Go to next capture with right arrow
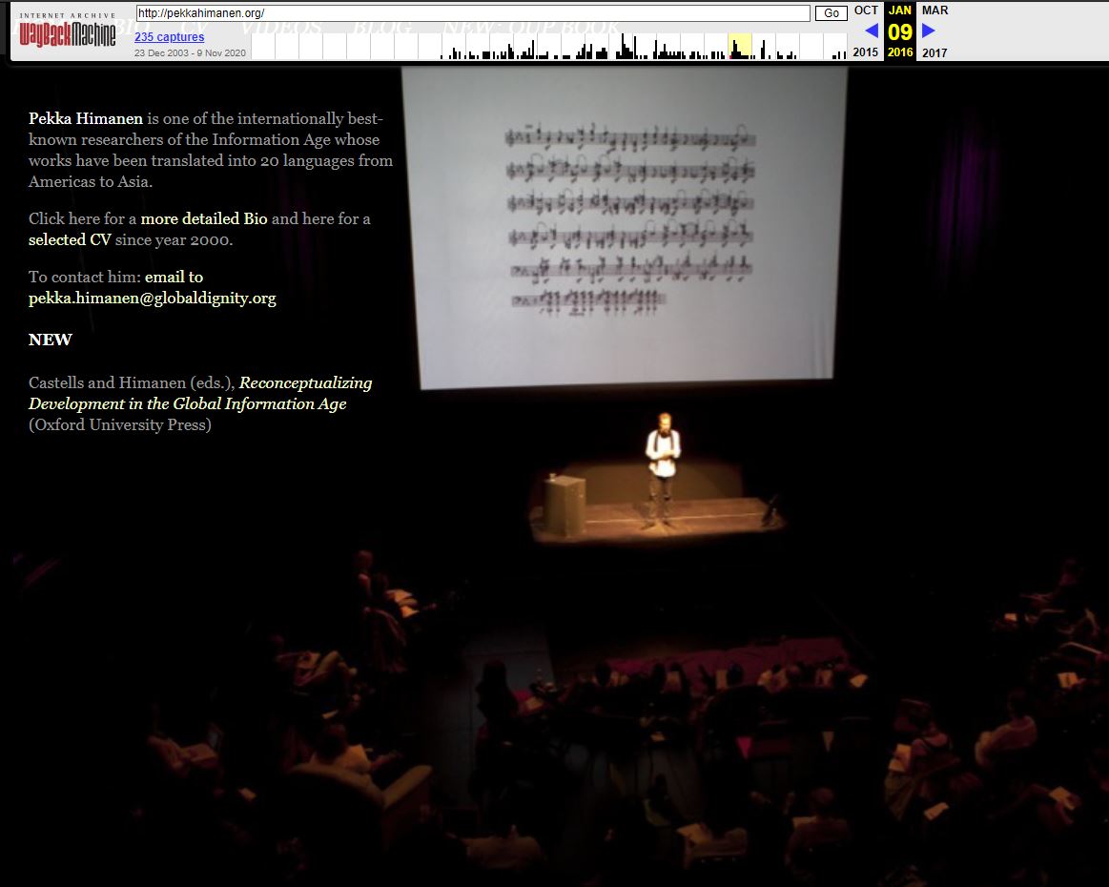1109x887 pixels. [929, 31]
